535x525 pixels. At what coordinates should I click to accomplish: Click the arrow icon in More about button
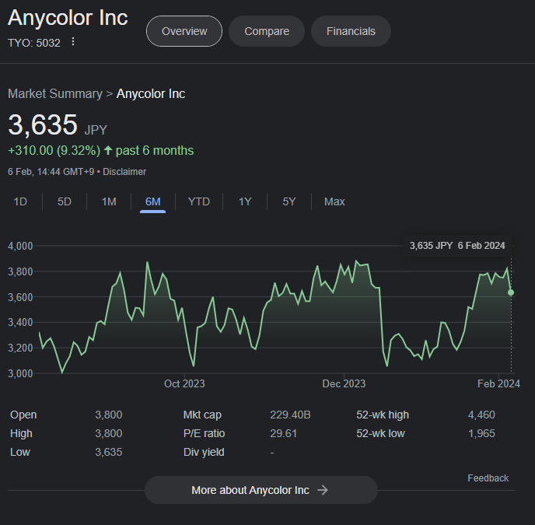323,490
